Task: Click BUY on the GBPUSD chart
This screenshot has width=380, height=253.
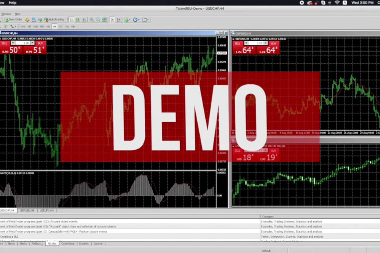Action: (x=274, y=44)
